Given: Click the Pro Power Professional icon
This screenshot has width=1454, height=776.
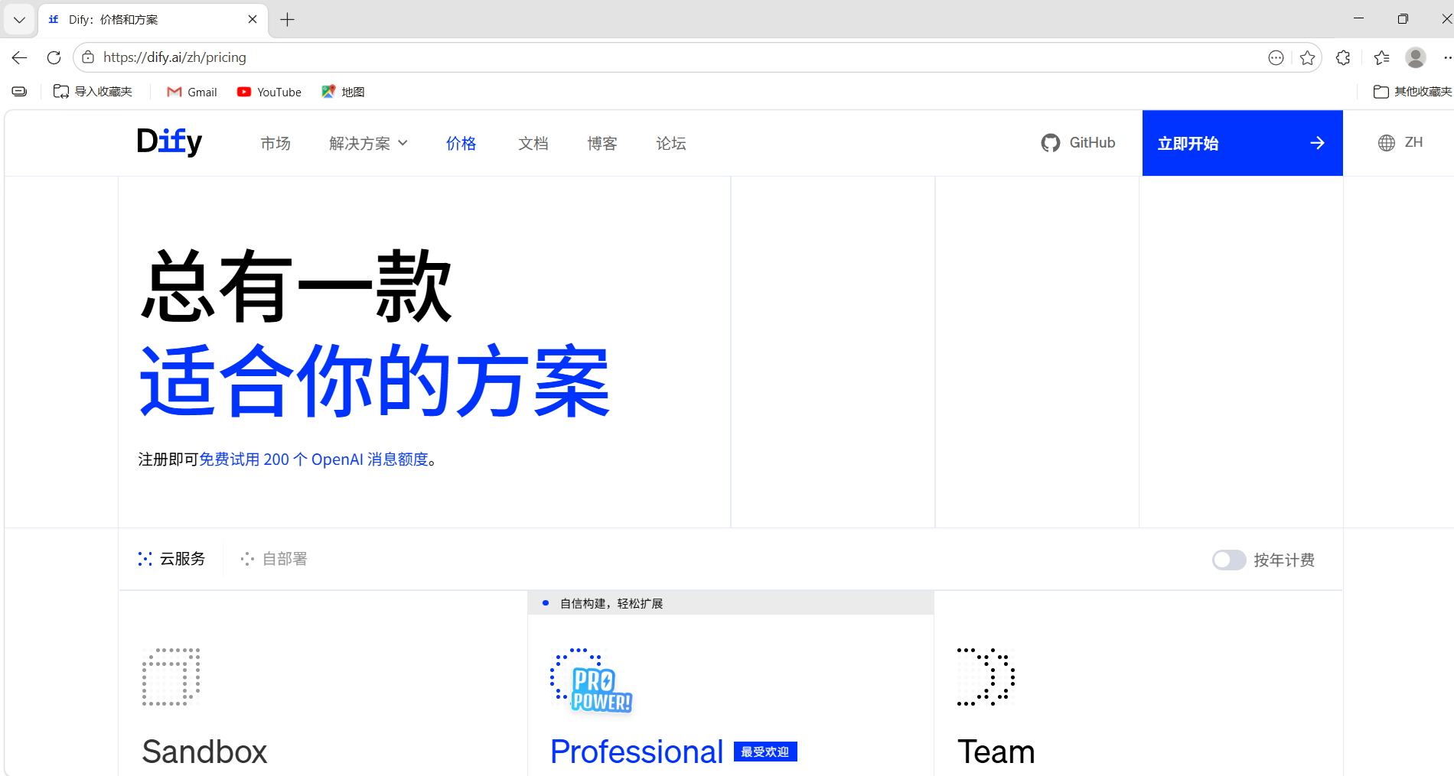Looking at the screenshot, I should [x=592, y=680].
